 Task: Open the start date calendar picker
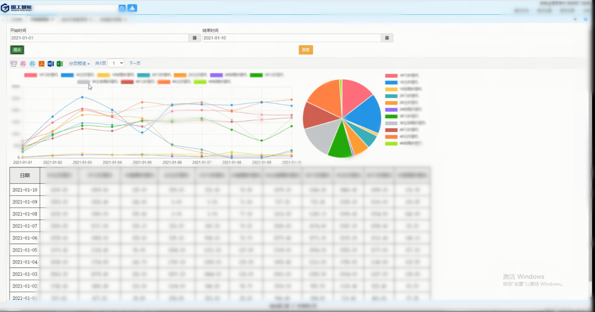194,38
